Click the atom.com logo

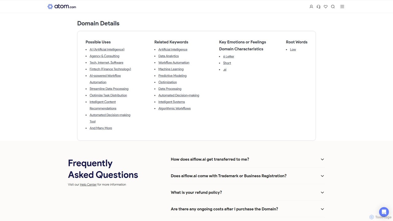[x=62, y=6]
